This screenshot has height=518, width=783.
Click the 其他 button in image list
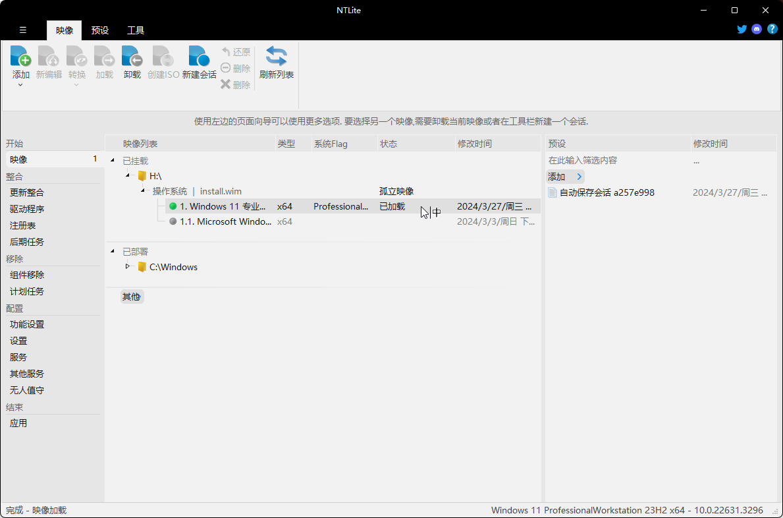132,297
